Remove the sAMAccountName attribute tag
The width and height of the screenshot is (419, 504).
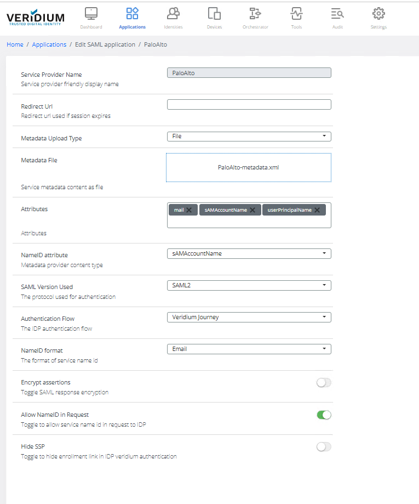tap(252, 210)
